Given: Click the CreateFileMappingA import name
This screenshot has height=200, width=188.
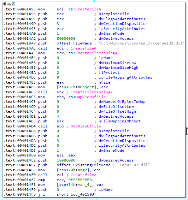Looking at the screenshot, I should pyautogui.click(x=96, y=53).
